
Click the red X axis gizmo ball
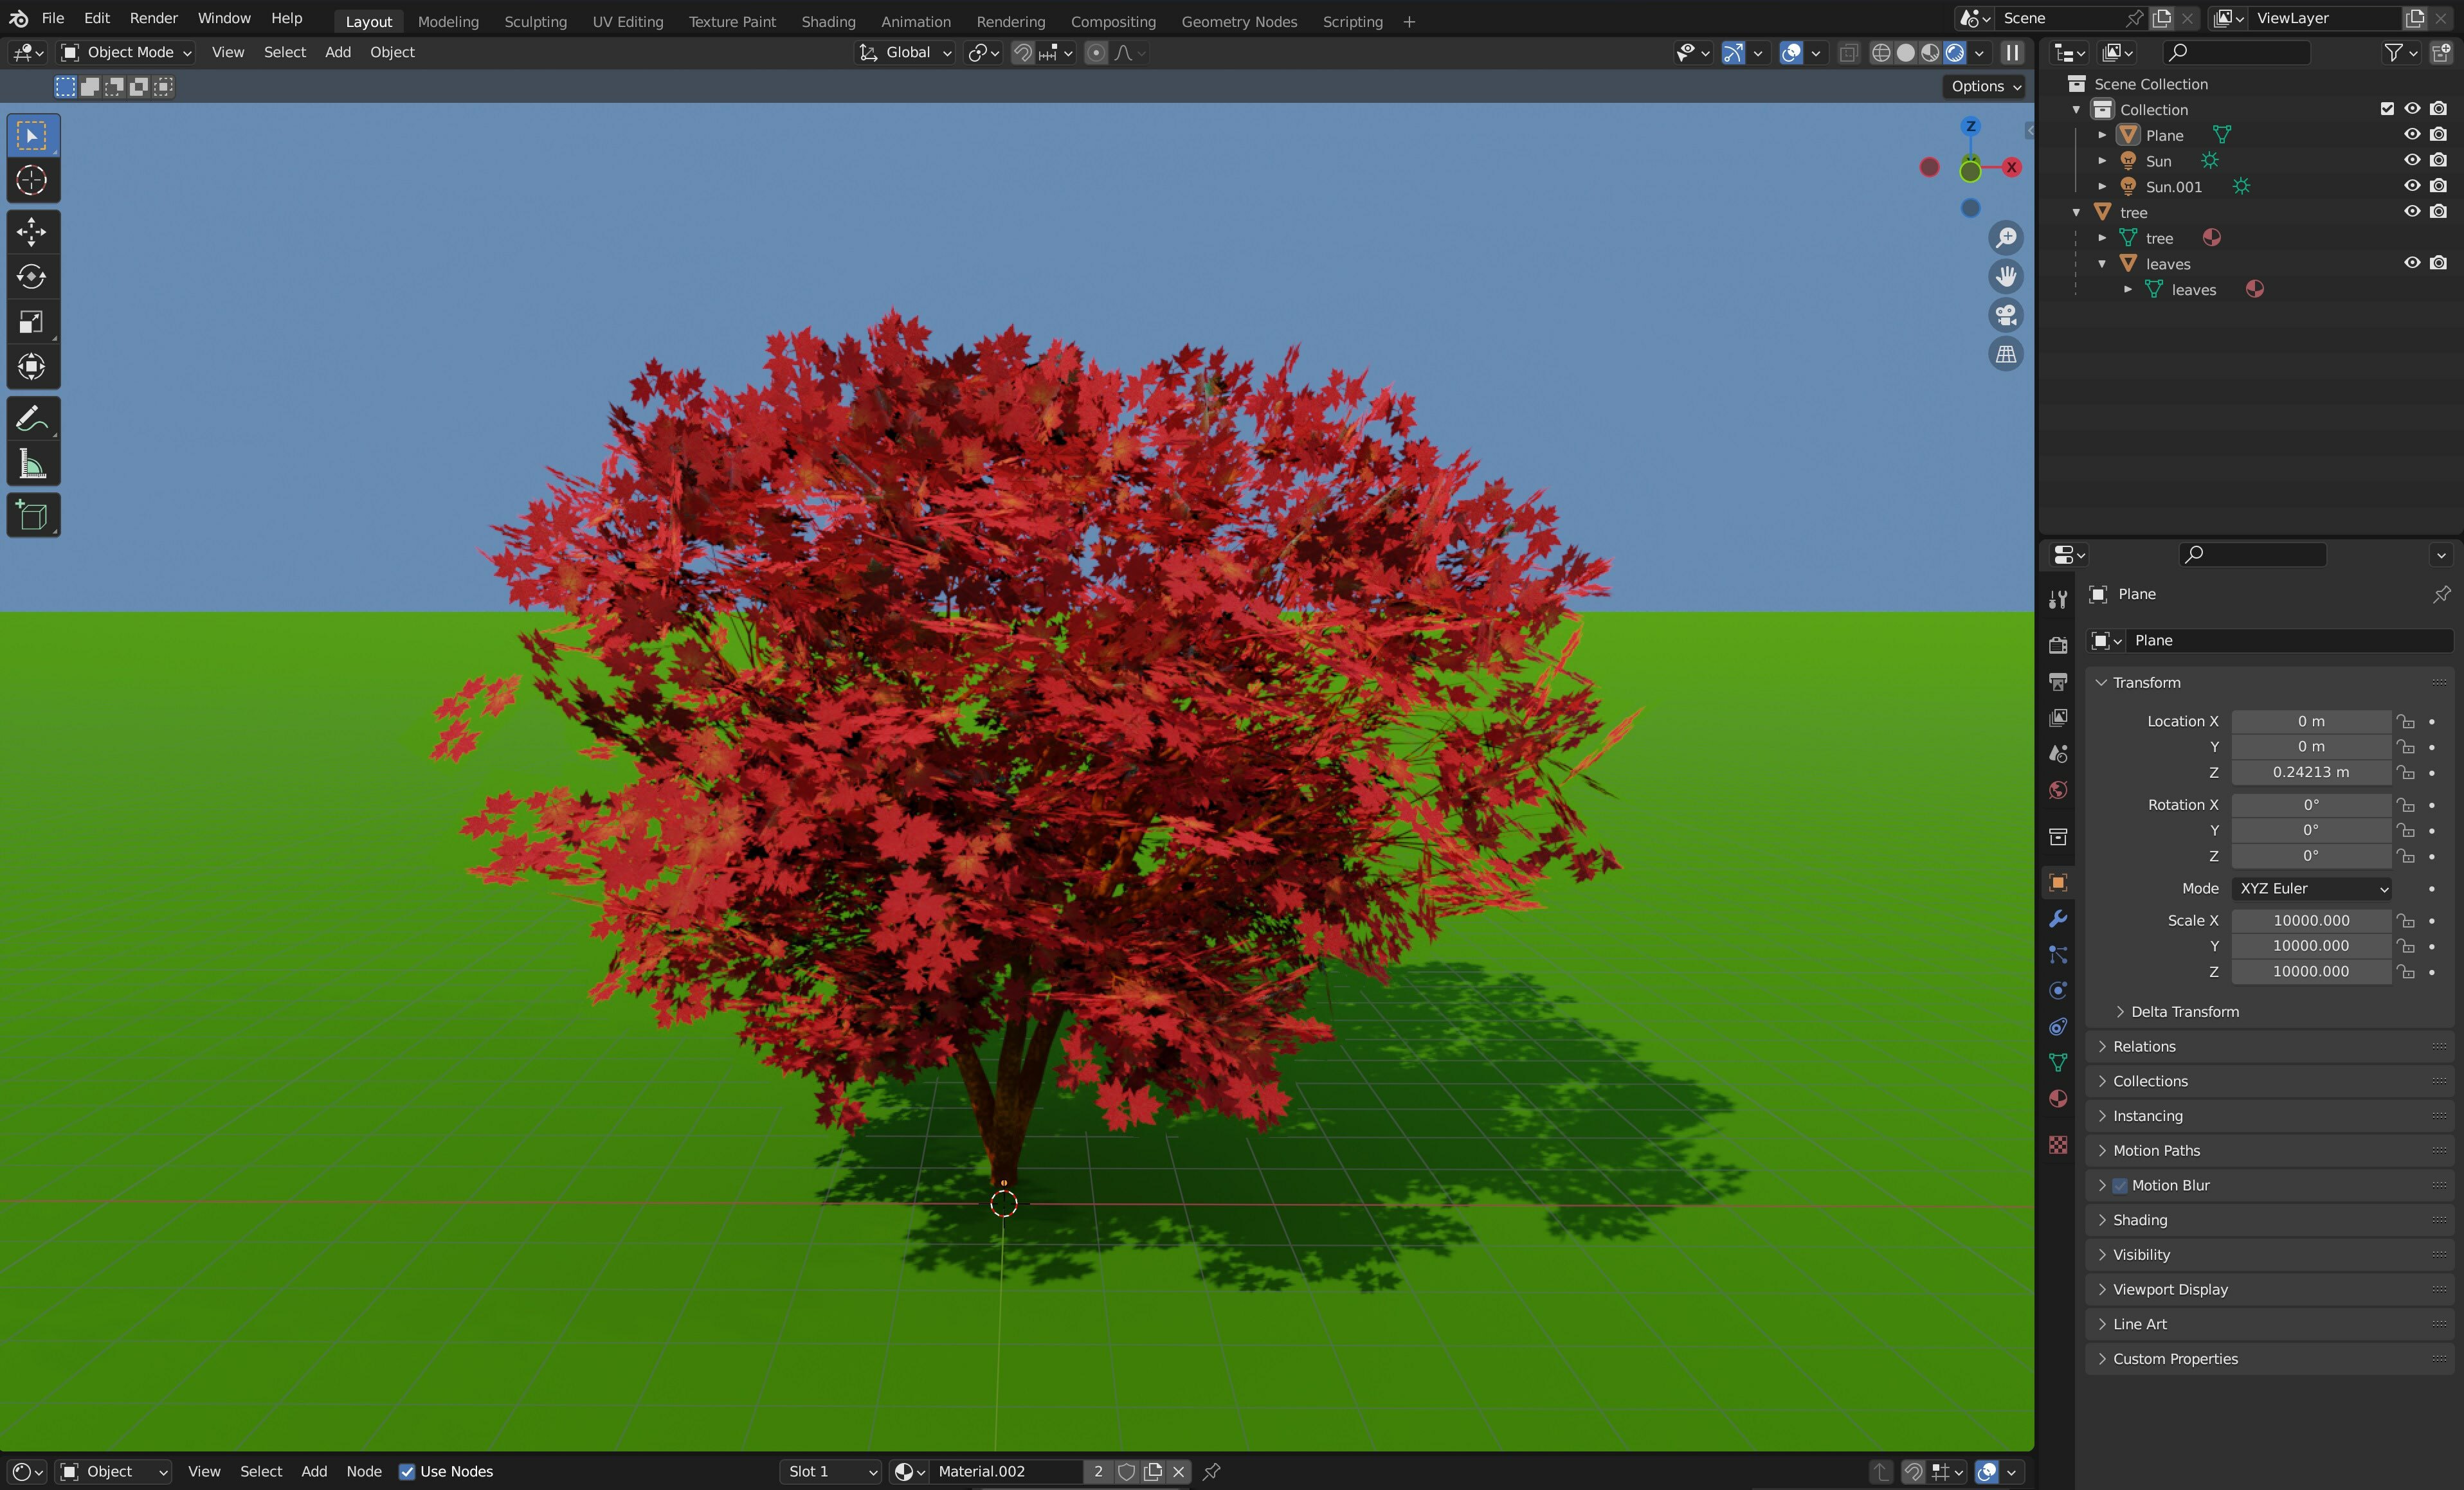(2011, 167)
